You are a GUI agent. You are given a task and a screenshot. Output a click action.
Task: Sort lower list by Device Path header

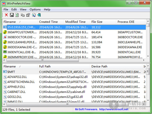(x=116, y=66)
